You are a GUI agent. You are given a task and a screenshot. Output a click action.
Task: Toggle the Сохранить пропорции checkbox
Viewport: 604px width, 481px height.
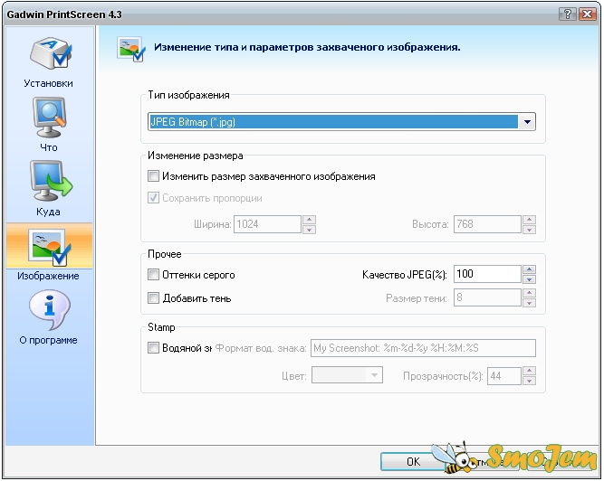click(x=153, y=198)
